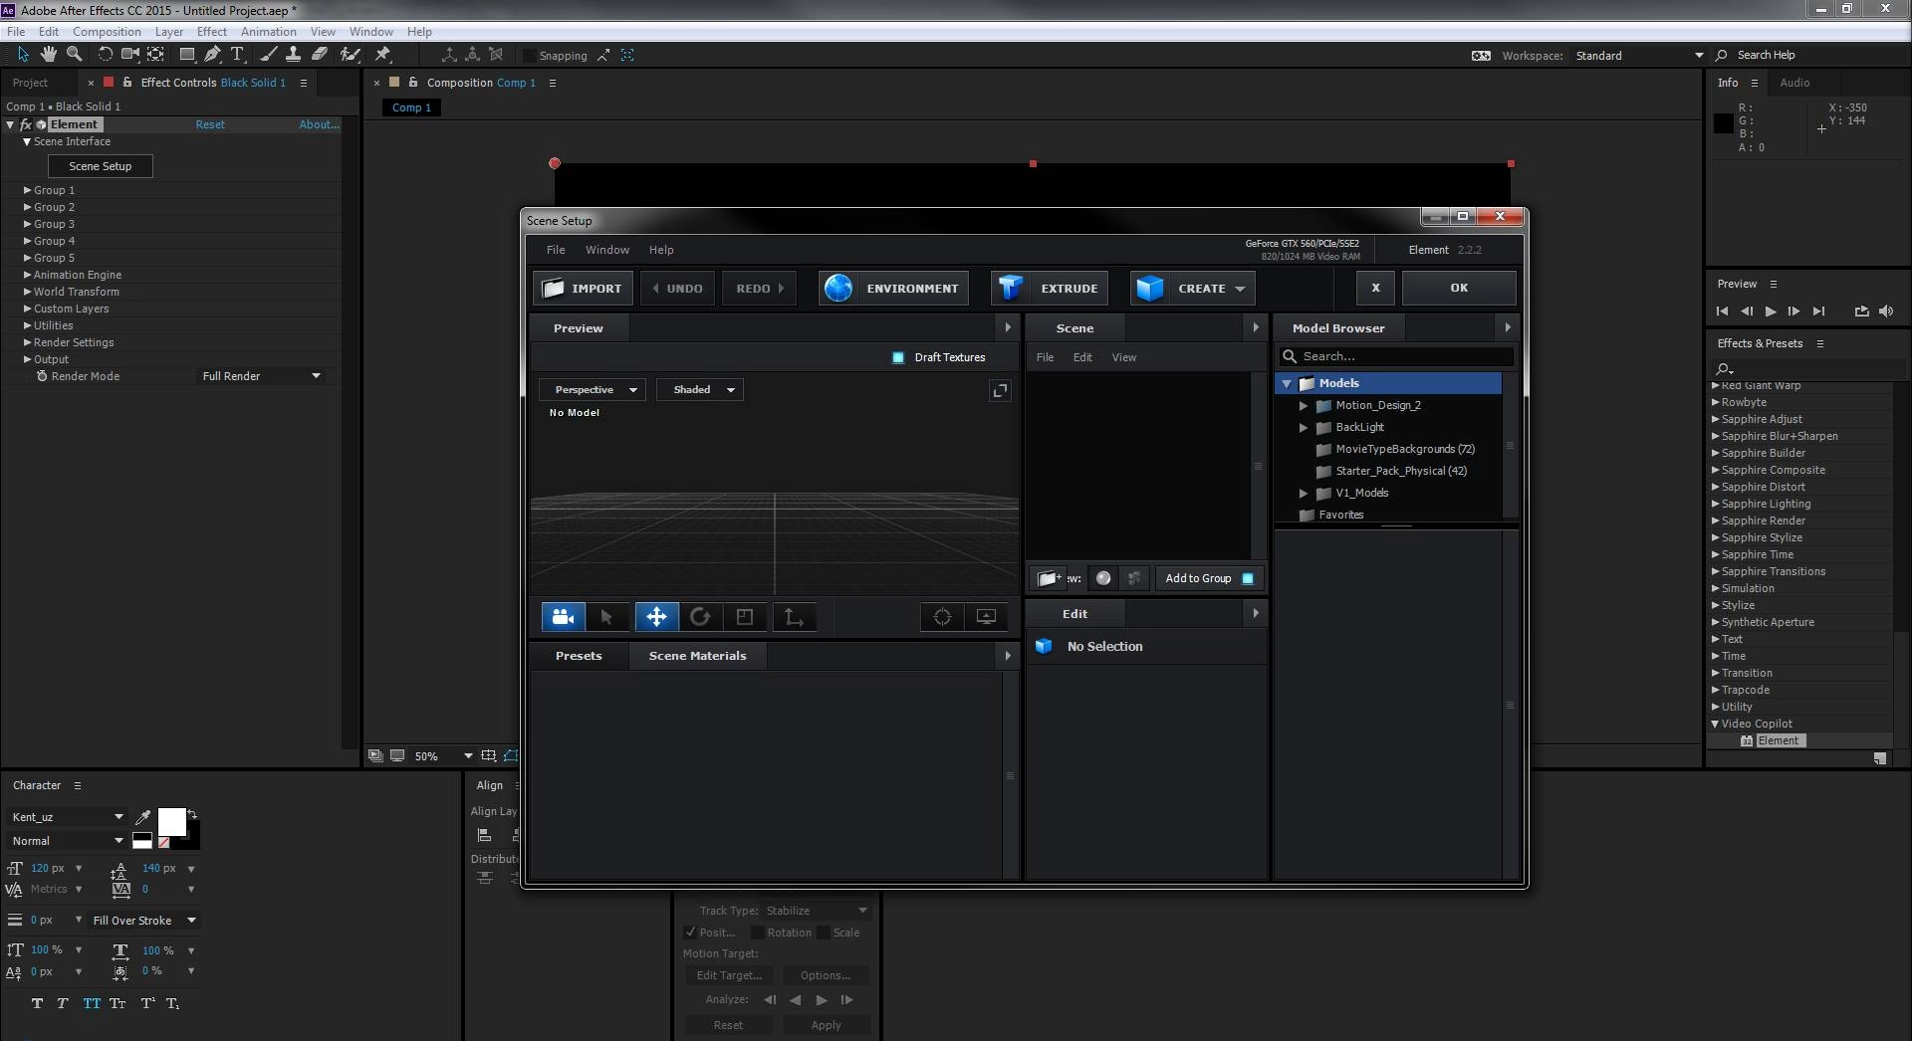Select the Paint Brush tool

[x=268, y=55]
